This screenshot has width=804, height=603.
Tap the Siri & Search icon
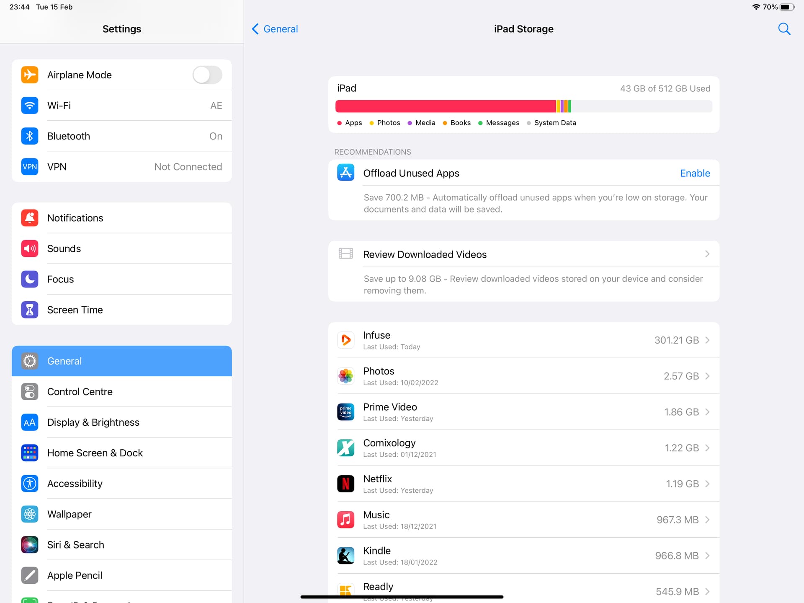click(30, 545)
